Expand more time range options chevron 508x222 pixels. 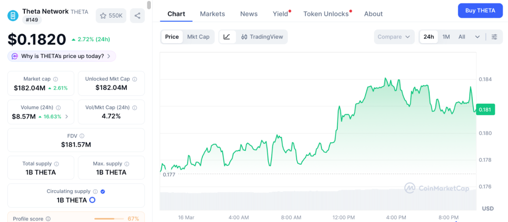click(477, 37)
